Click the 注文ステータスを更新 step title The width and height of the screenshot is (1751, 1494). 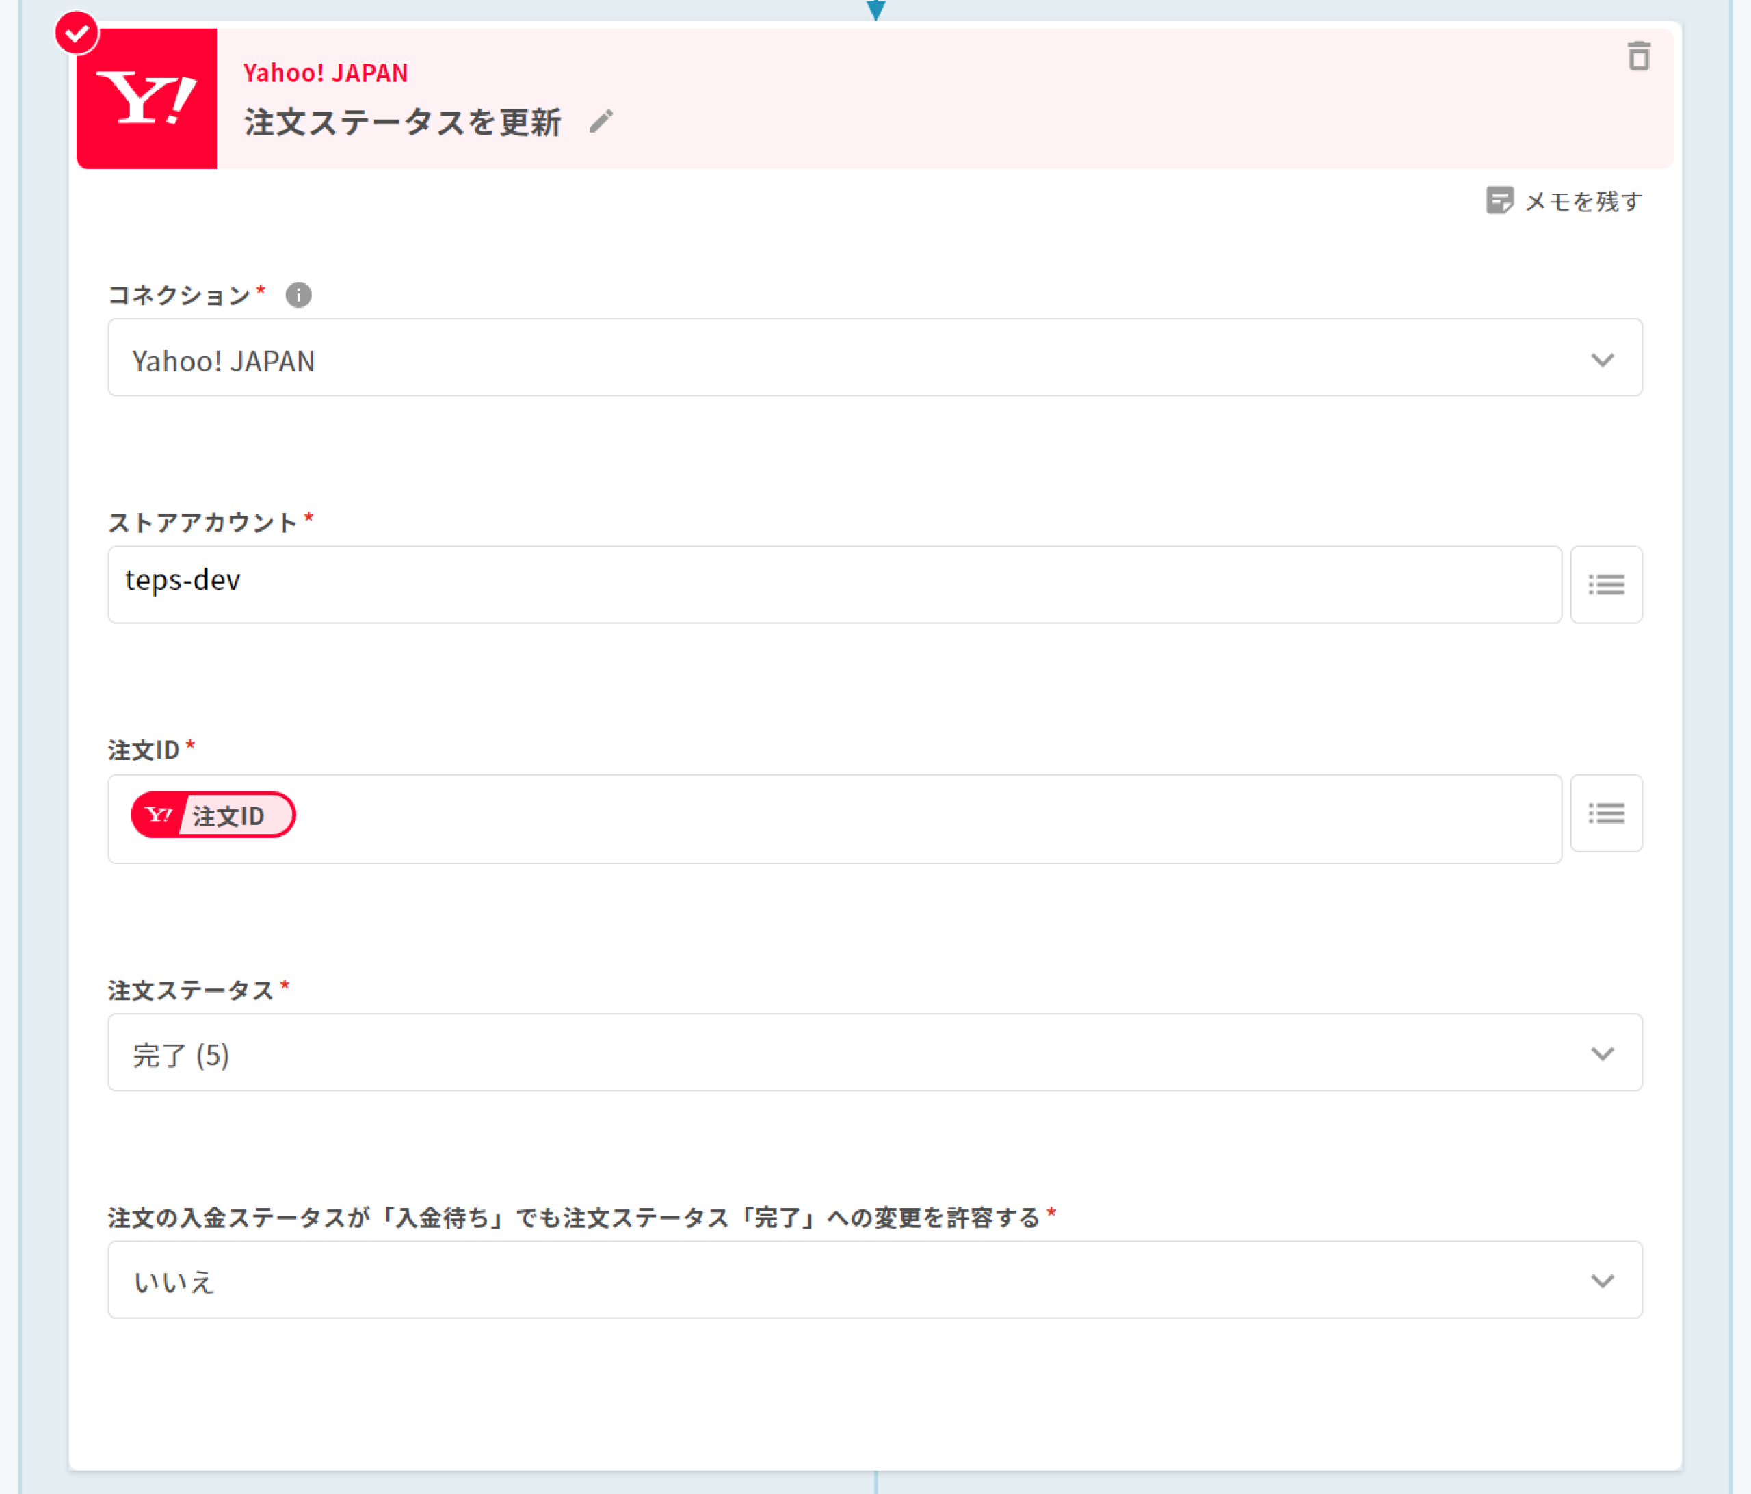point(403,122)
